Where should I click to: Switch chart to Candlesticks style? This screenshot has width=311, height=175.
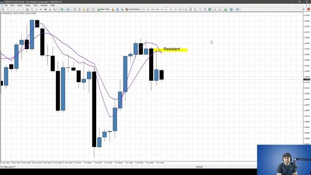pyautogui.click(x=190, y=9)
